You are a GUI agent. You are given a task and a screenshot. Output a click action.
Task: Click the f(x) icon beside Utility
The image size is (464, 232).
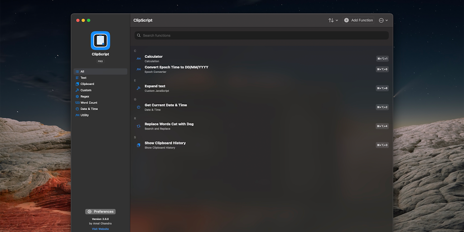[77, 115]
